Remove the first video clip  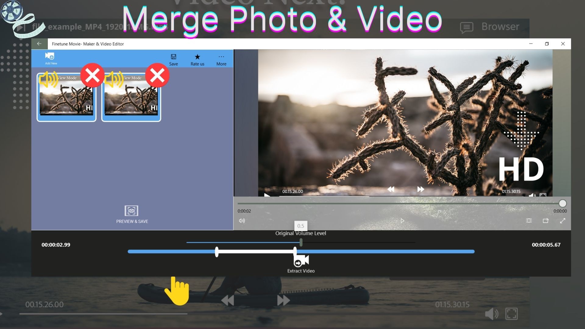coord(92,75)
